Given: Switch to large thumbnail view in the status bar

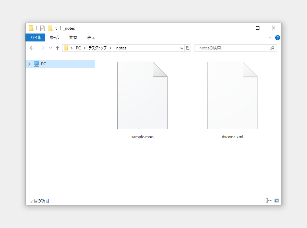Looking at the screenshot, I should tap(276, 200).
